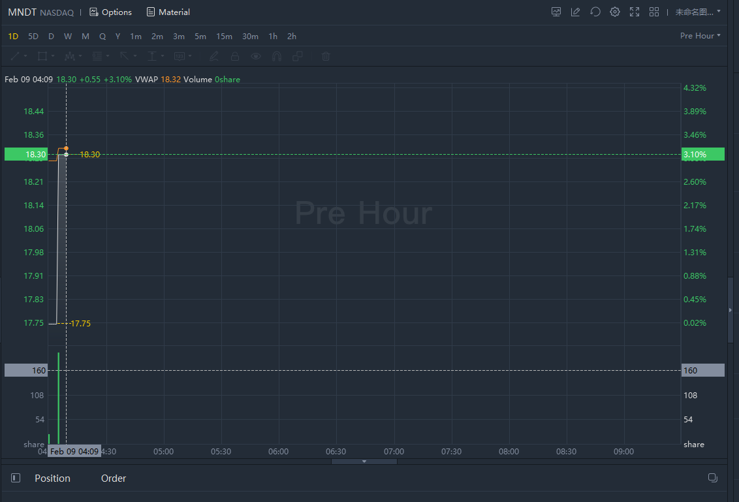Select the 3m interval

pyautogui.click(x=179, y=37)
